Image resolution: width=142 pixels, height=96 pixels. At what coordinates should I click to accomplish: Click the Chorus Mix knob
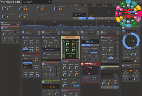pos(37,50)
